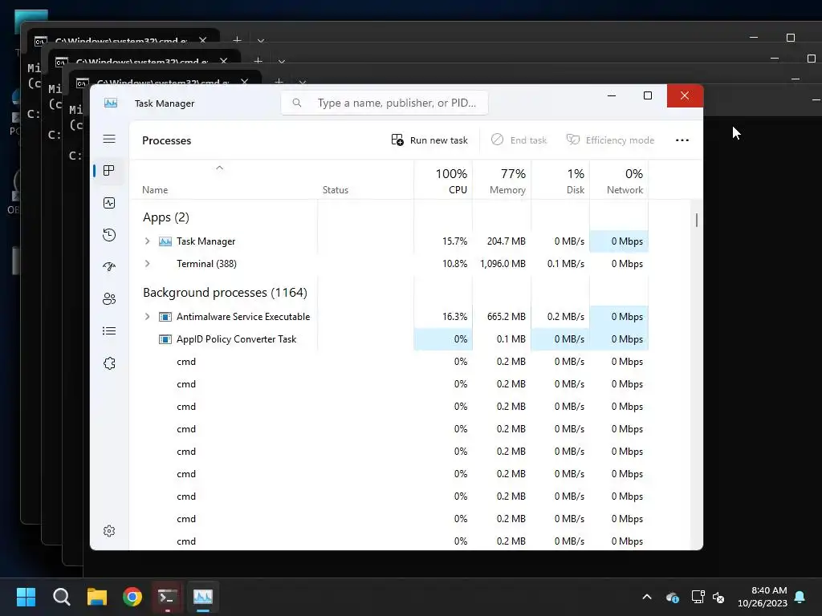
Task: Open Task Manager settings gear
Action: click(x=109, y=531)
